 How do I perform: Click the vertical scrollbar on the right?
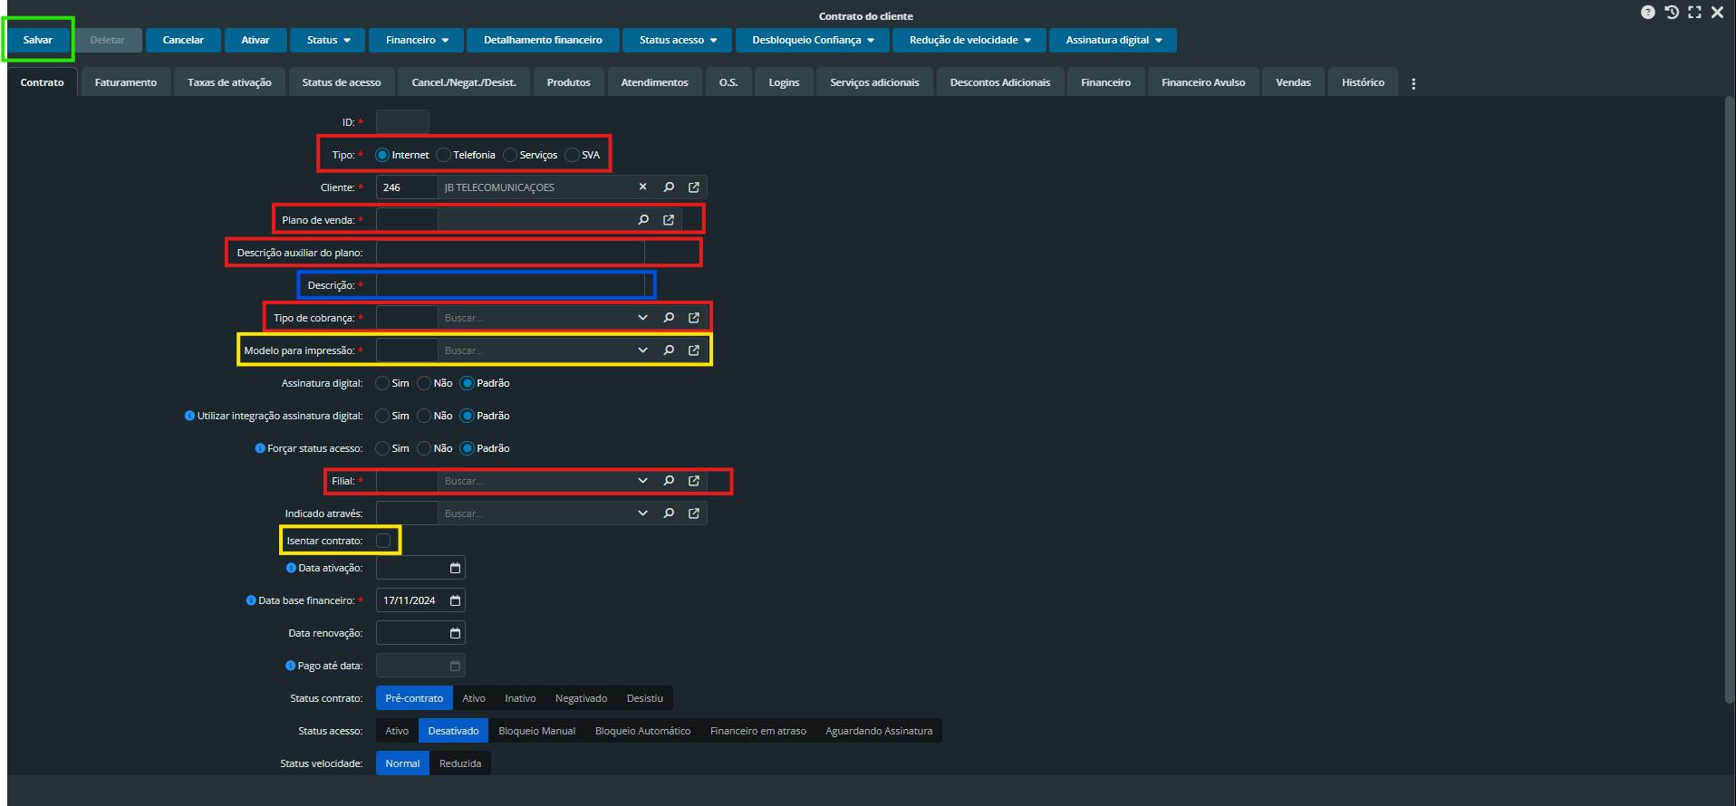pos(1729,398)
